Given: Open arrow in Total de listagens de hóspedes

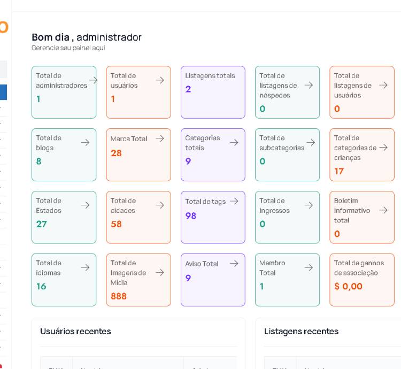Looking at the screenshot, I should pos(309,85).
